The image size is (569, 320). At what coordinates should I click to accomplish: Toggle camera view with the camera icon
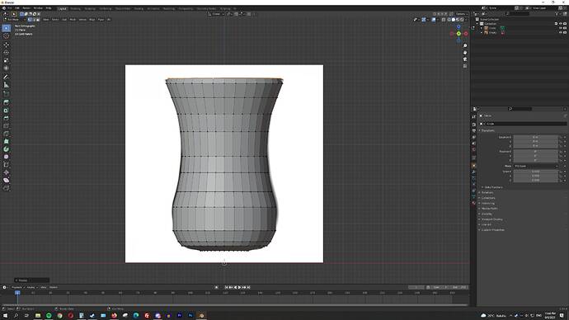tap(465, 59)
